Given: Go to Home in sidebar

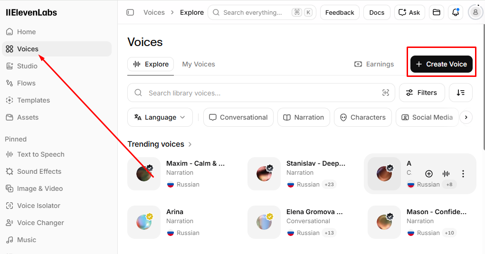Looking at the screenshot, I should pyautogui.click(x=57, y=32).
